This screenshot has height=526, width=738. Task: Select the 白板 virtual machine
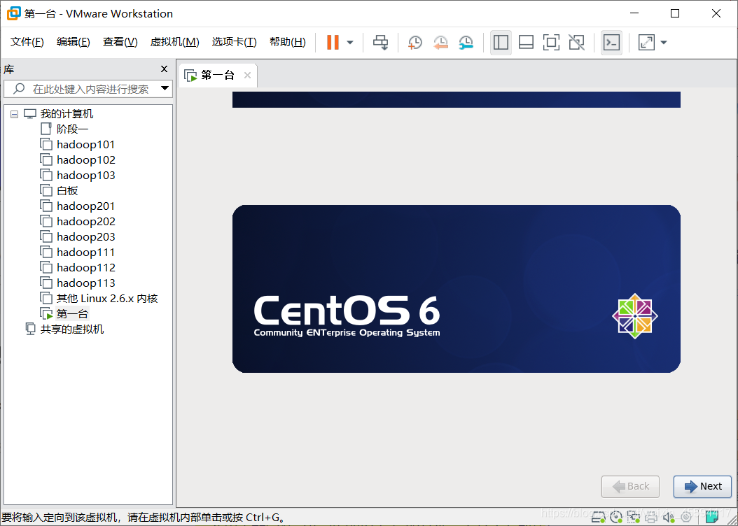coord(67,190)
